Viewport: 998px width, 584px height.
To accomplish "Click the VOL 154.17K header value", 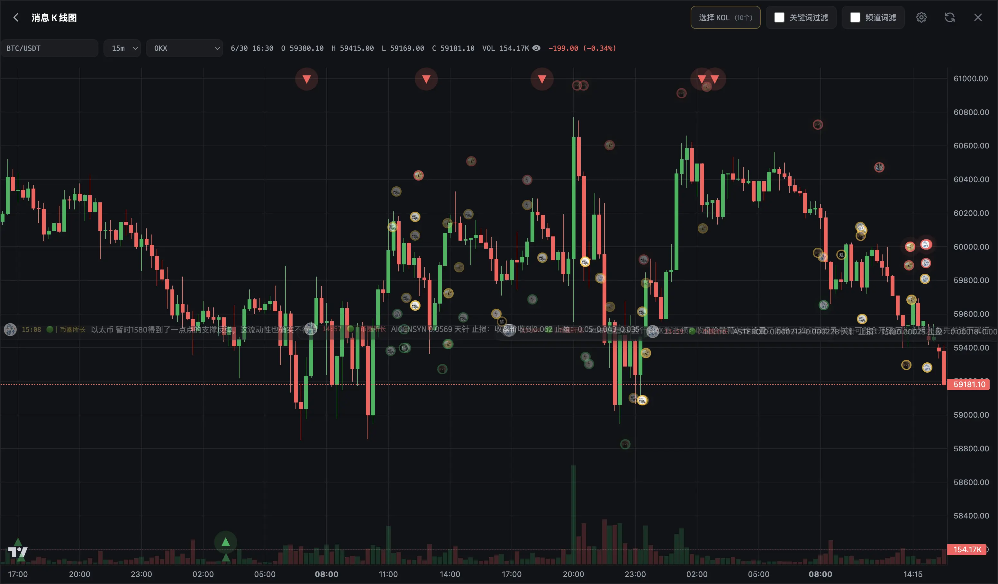I will pyautogui.click(x=505, y=48).
